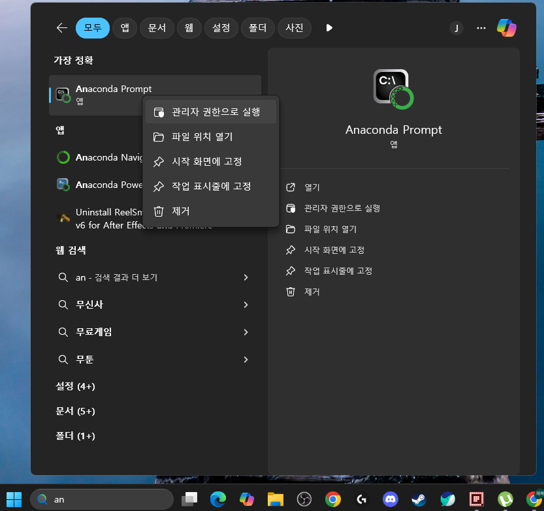Open the three-dot options menu

[481, 28]
